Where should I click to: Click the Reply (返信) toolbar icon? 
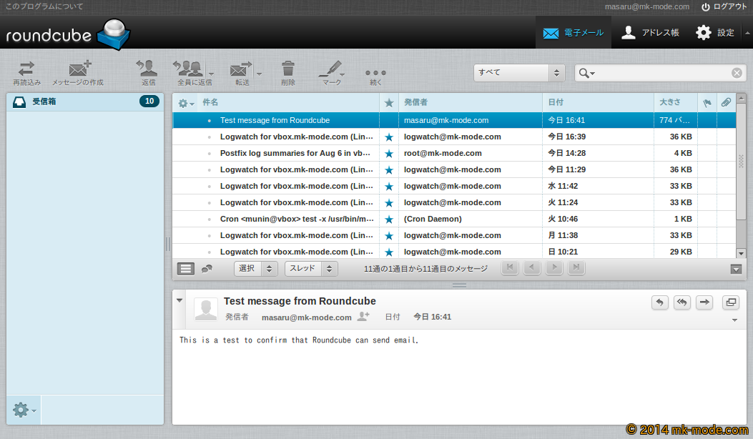click(148, 69)
